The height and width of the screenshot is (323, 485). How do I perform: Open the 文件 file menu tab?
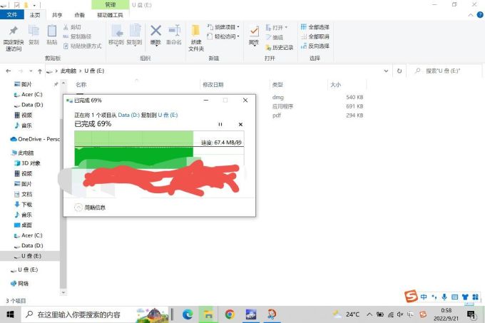[x=11, y=14]
